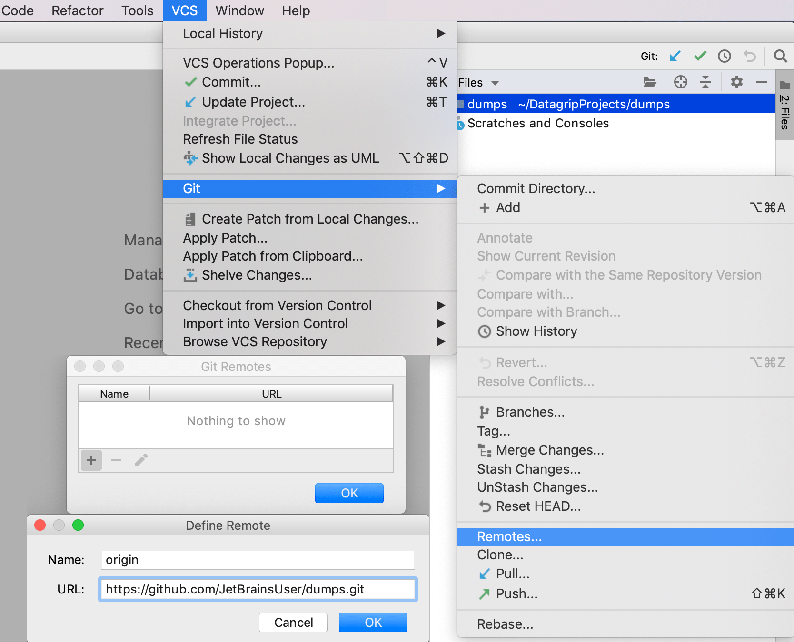
Task: Open the VCS menu in menu bar
Action: pyautogui.click(x=185, y=10)
